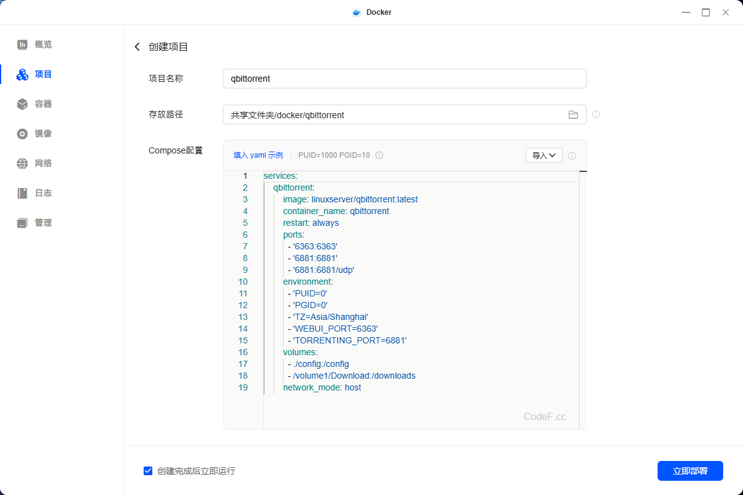Click the back arrow beside 创建项目
The image size is (743, 495).
pos(137,47)
